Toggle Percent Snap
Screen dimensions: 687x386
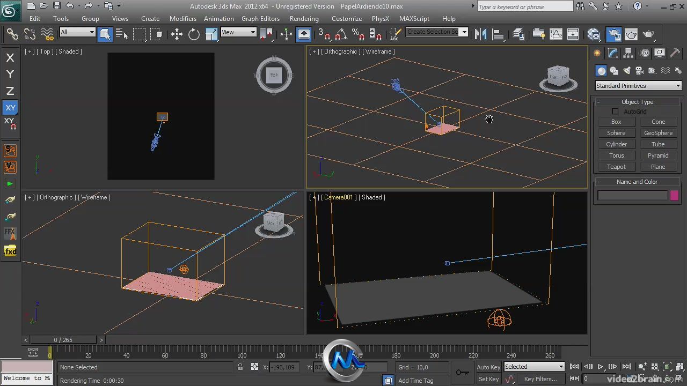[358, 34]
